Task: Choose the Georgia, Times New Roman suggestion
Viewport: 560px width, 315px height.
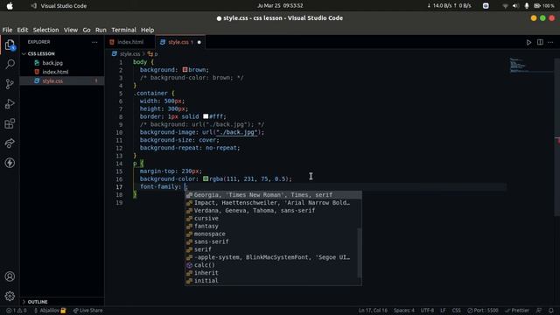Action: coord(273,195)
